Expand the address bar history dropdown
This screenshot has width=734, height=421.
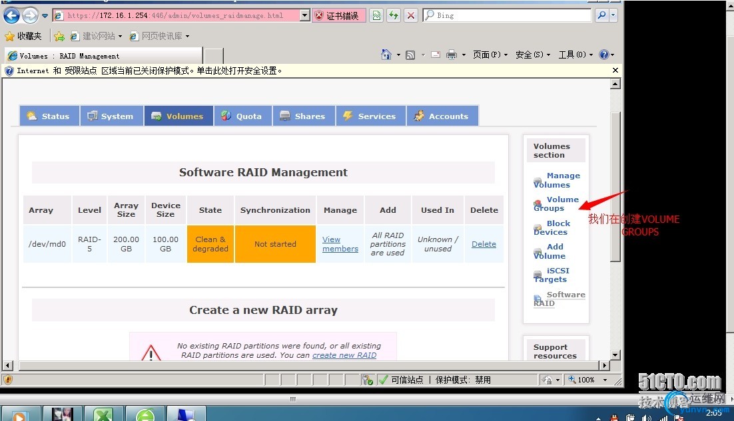(305, 15)
